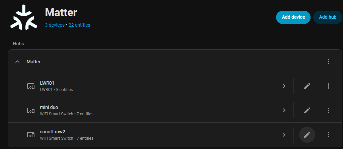Click the Add device button
Screen dimensions: 343x149
293,17
